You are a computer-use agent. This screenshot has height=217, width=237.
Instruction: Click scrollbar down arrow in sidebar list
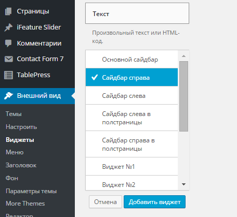tap(183, 184)
